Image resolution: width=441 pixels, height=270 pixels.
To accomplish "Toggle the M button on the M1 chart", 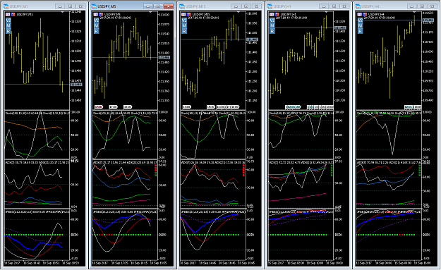I will pyautogui.click(x=8, y=26).
